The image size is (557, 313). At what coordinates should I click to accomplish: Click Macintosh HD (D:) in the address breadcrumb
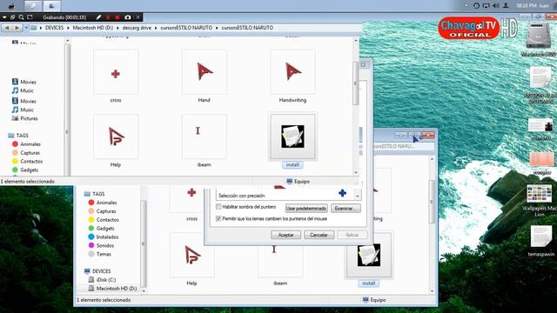[x=93, y=28]
